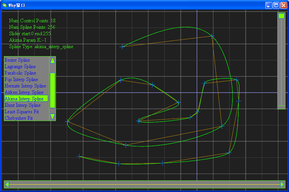Click the 'Slider start:0 end:255' text

pos(30,34)
